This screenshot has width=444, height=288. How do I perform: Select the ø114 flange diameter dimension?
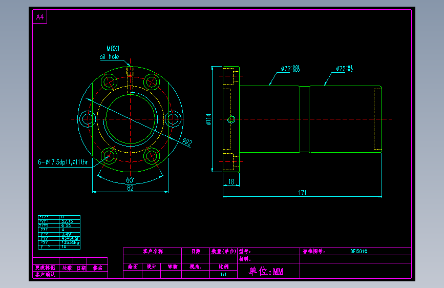coord(209,119)
